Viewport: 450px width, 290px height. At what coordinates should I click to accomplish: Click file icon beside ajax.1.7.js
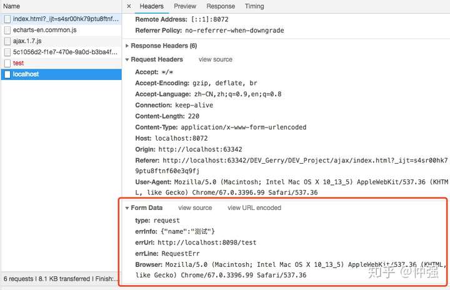click(7, 41)
